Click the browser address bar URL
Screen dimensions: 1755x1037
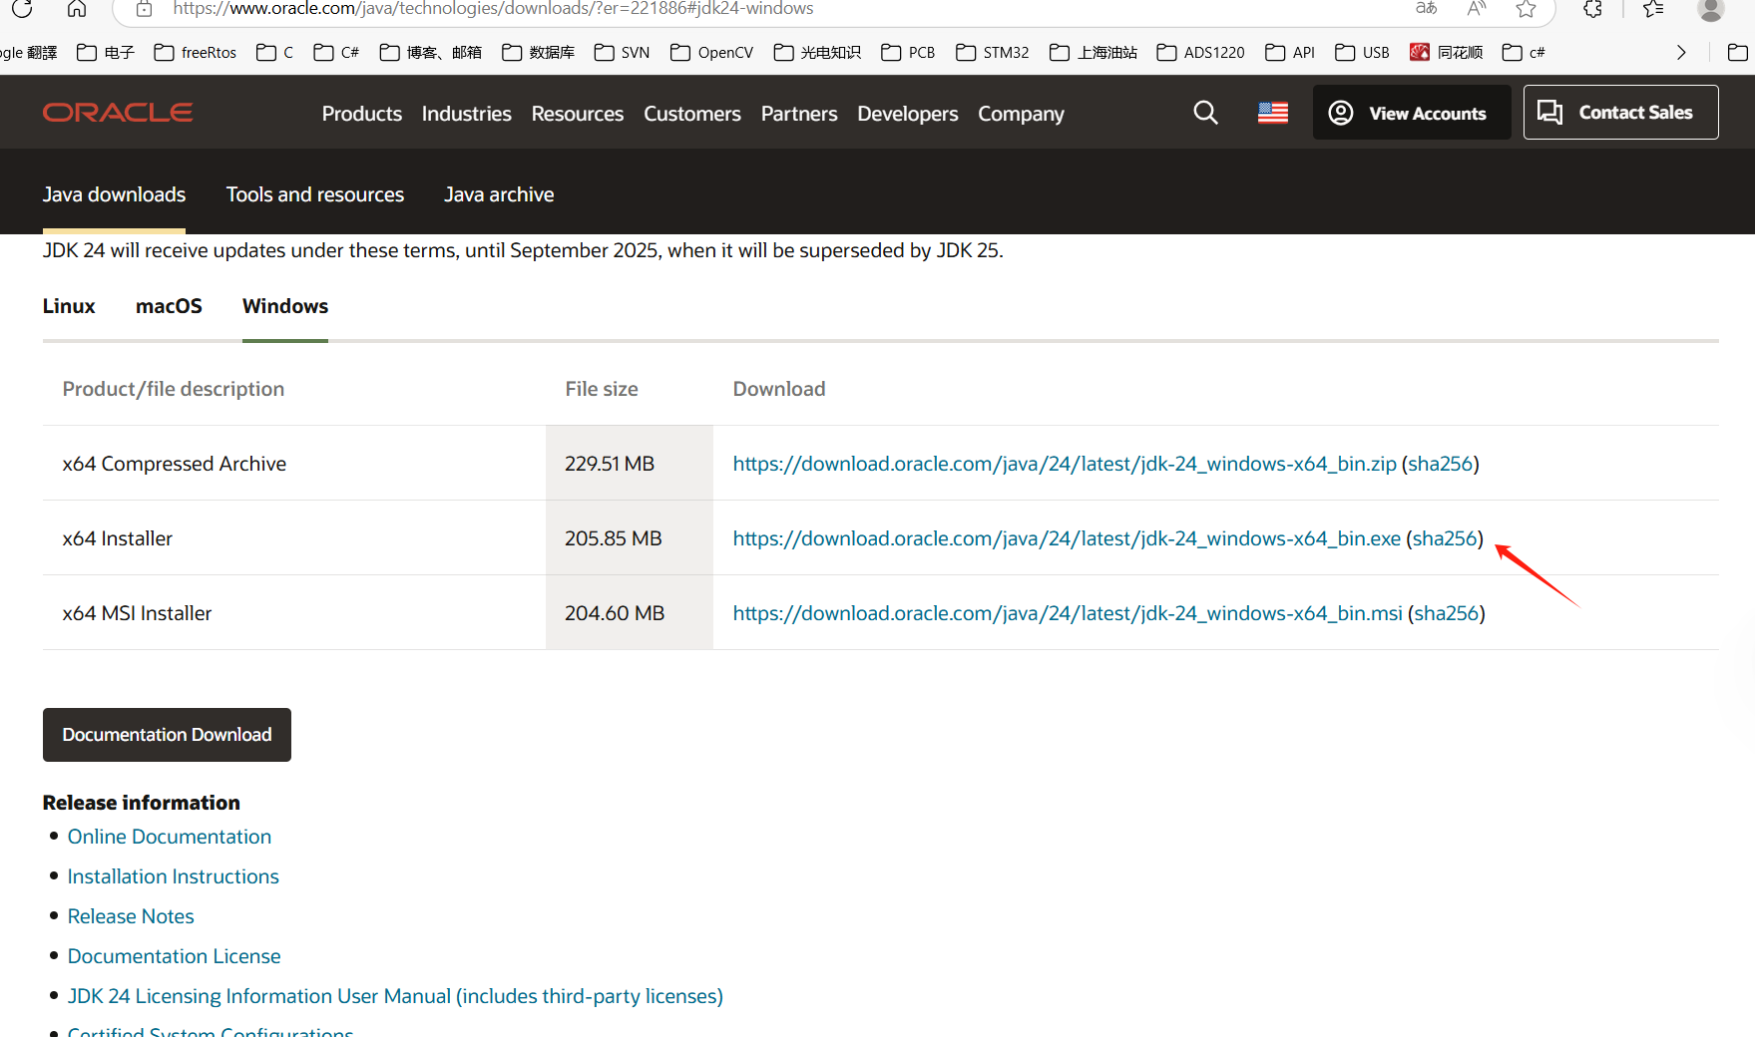pyautogui.click(x=493, y=9)
